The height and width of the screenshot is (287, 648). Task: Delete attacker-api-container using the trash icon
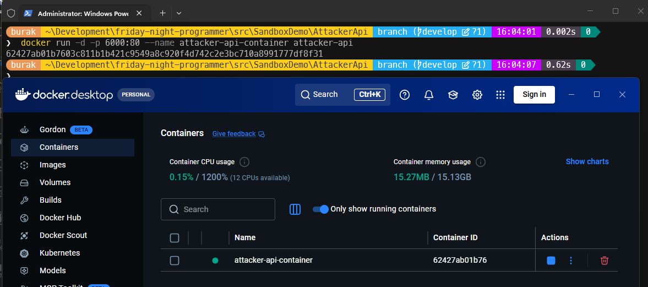[x=604, y=261]
